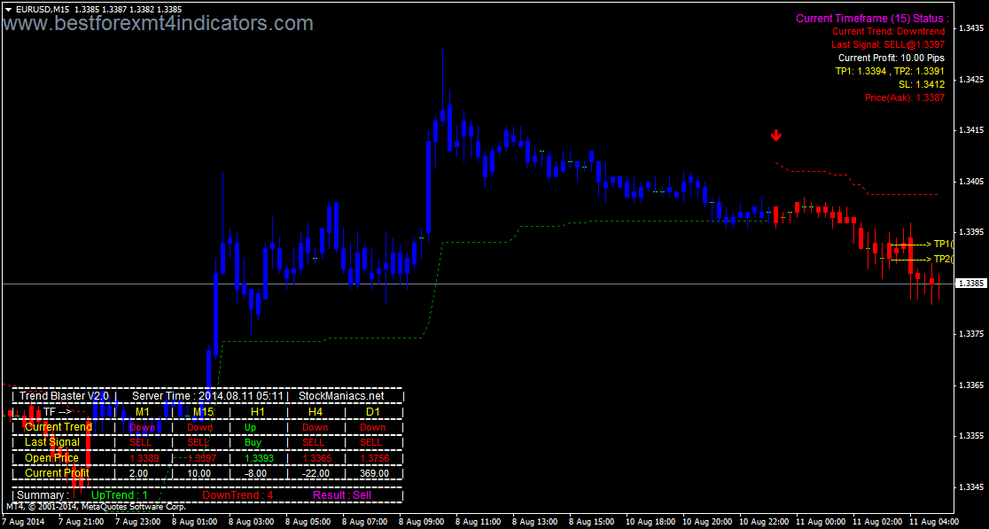Click open price 1.3756 in D1 column
The image size is (989, 529).
pyautogui.click(x=375, y=458)
